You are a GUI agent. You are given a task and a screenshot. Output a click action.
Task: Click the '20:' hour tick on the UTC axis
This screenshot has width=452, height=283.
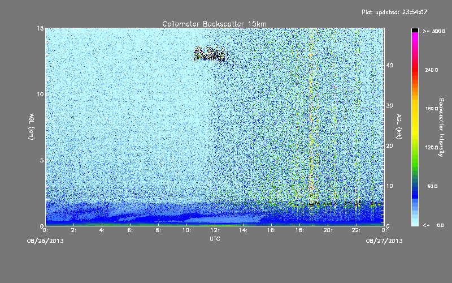(x=328, y=230)
